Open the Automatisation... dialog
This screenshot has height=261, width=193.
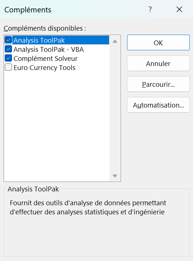pyautogui.click(x=158, y=105)
